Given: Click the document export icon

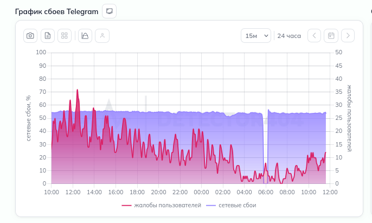Looking at the screenshot, I should pyautogui.click(x=48, y=36).
